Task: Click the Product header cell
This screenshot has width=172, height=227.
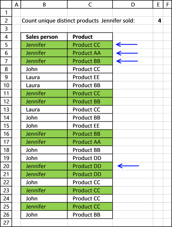Action: point(90,37)
